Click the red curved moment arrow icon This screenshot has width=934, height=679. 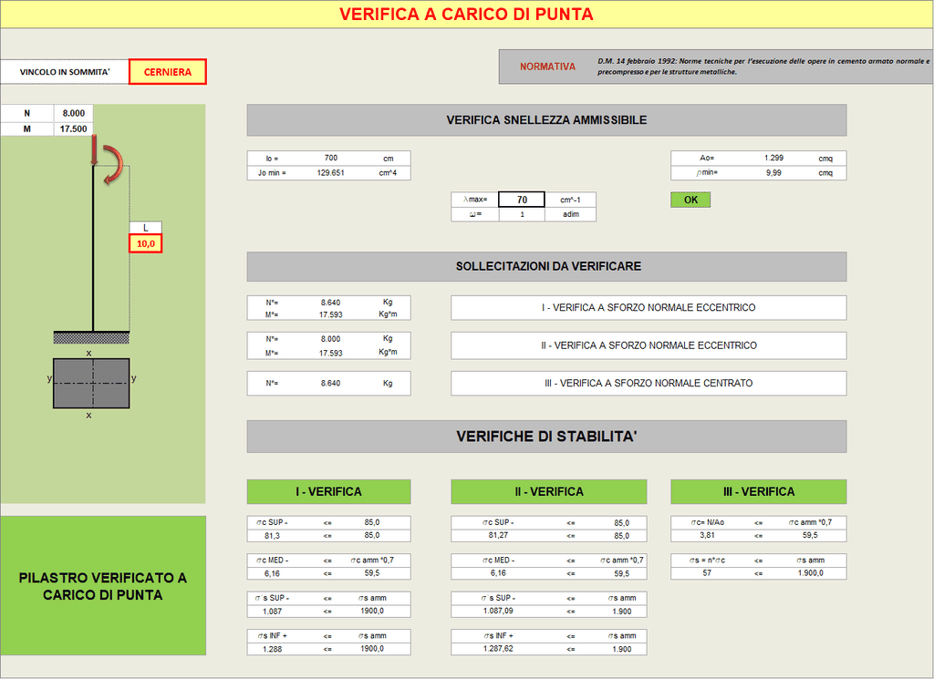112,165
